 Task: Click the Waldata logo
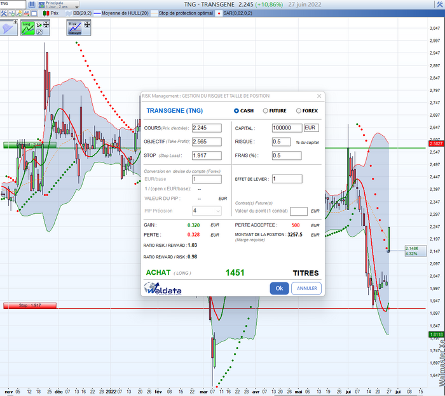pos(163,288)
